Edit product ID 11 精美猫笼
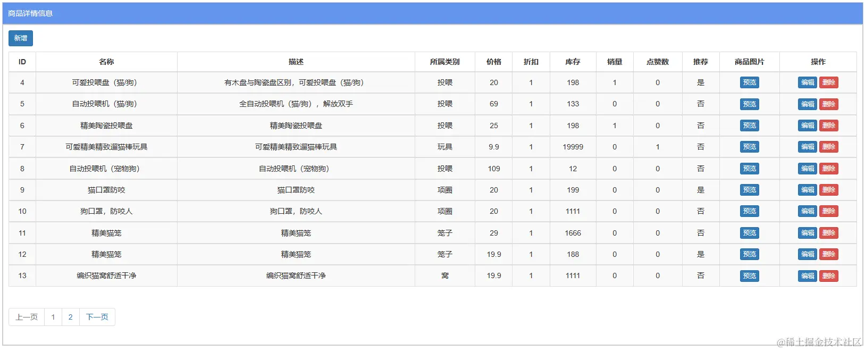This screenshot has width=865, height=351. (x=807, y=233)
